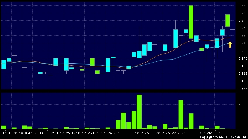This screenshot has height=139, width=248.
Task: Select the tallest volume bar above 10-2-26
Action: click(x=139, y=112)
